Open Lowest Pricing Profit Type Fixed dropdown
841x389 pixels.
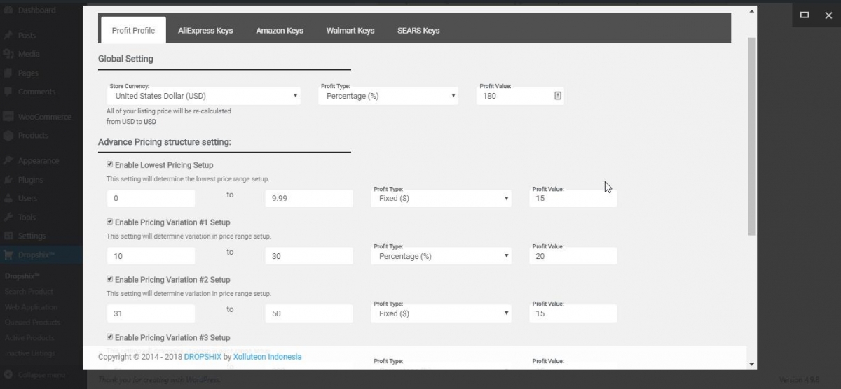[x=441, y=199]
